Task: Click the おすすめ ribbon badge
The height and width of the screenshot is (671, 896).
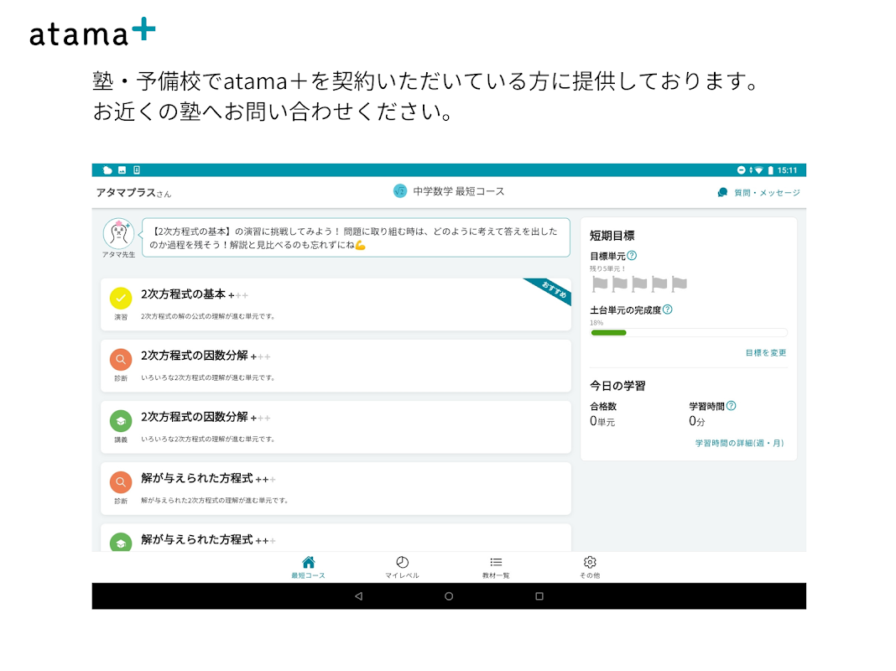Action: (552, 289)
